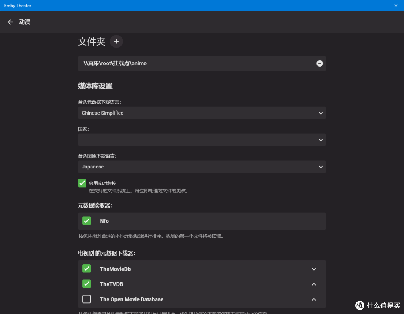Click the 文件夹 heading
This screenshot has height=314, width=404.
pos(92,42)
